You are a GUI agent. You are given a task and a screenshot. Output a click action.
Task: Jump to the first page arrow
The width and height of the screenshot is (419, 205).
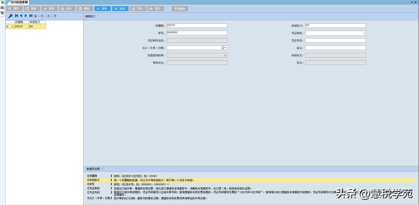(16, 16)
